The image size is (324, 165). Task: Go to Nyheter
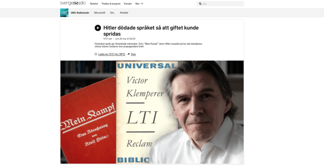(x=94, y=4)
